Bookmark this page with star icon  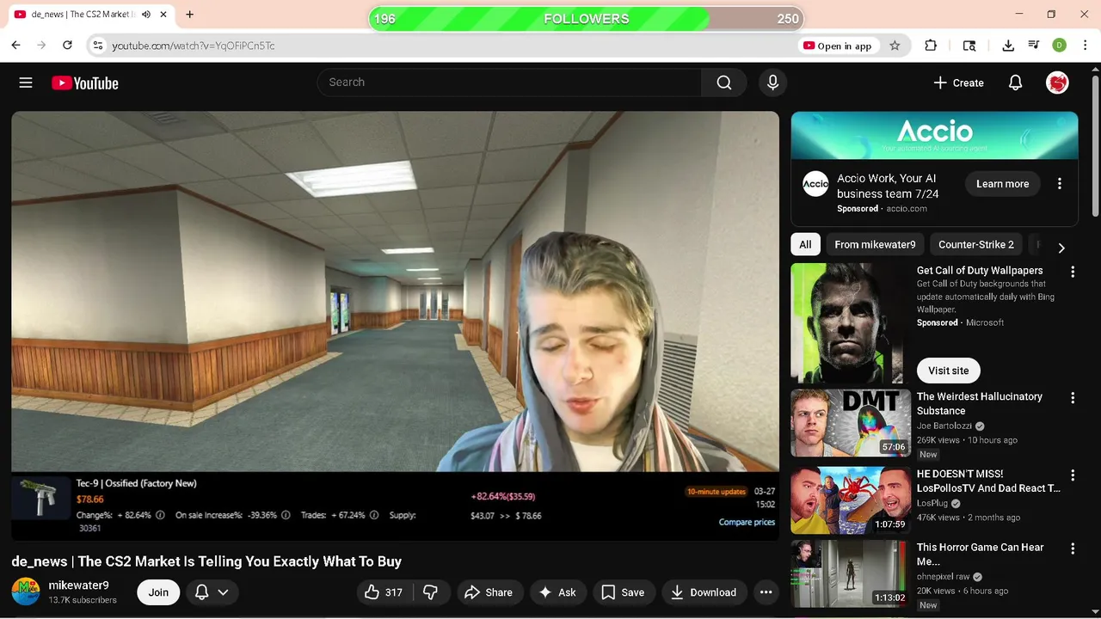coord(895,46)
